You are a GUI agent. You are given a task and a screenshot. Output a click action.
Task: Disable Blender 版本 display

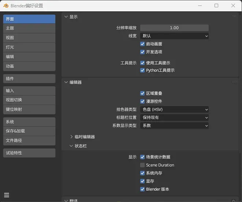tap(142, 189)
